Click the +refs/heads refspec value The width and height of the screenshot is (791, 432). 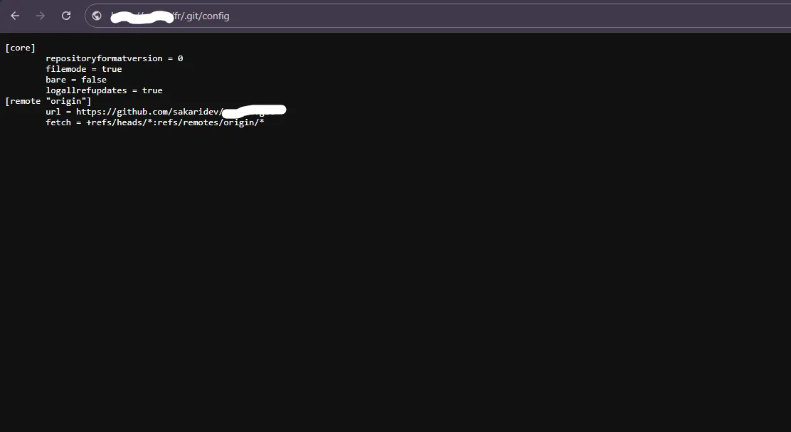coord(175,122)
